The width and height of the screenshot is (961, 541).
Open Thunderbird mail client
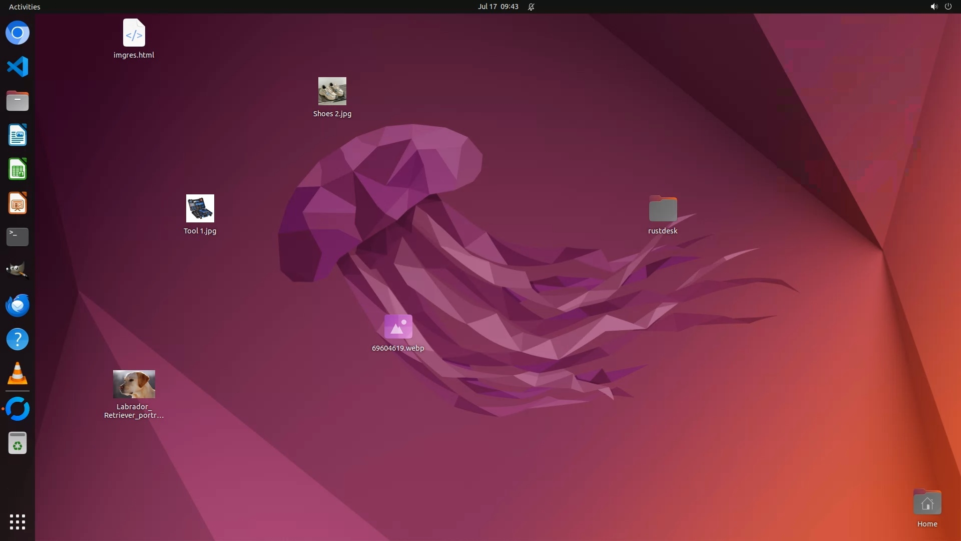tap(18, 305)
